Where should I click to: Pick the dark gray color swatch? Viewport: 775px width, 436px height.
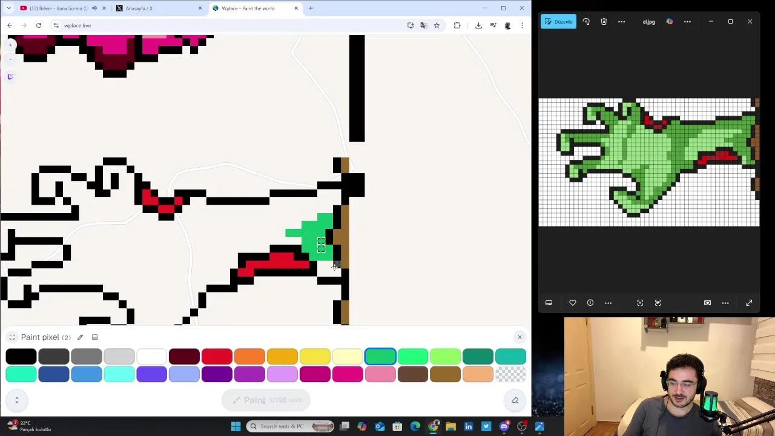[54, 357]
